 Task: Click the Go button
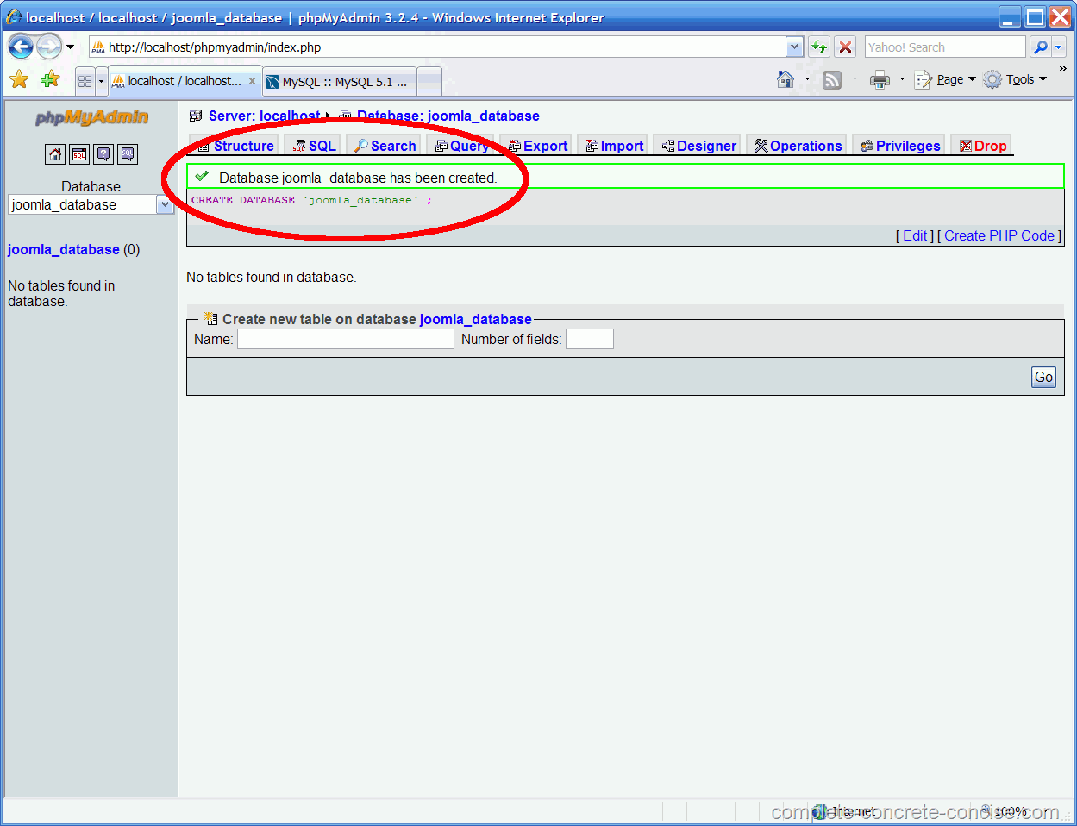click(1043, 377)
